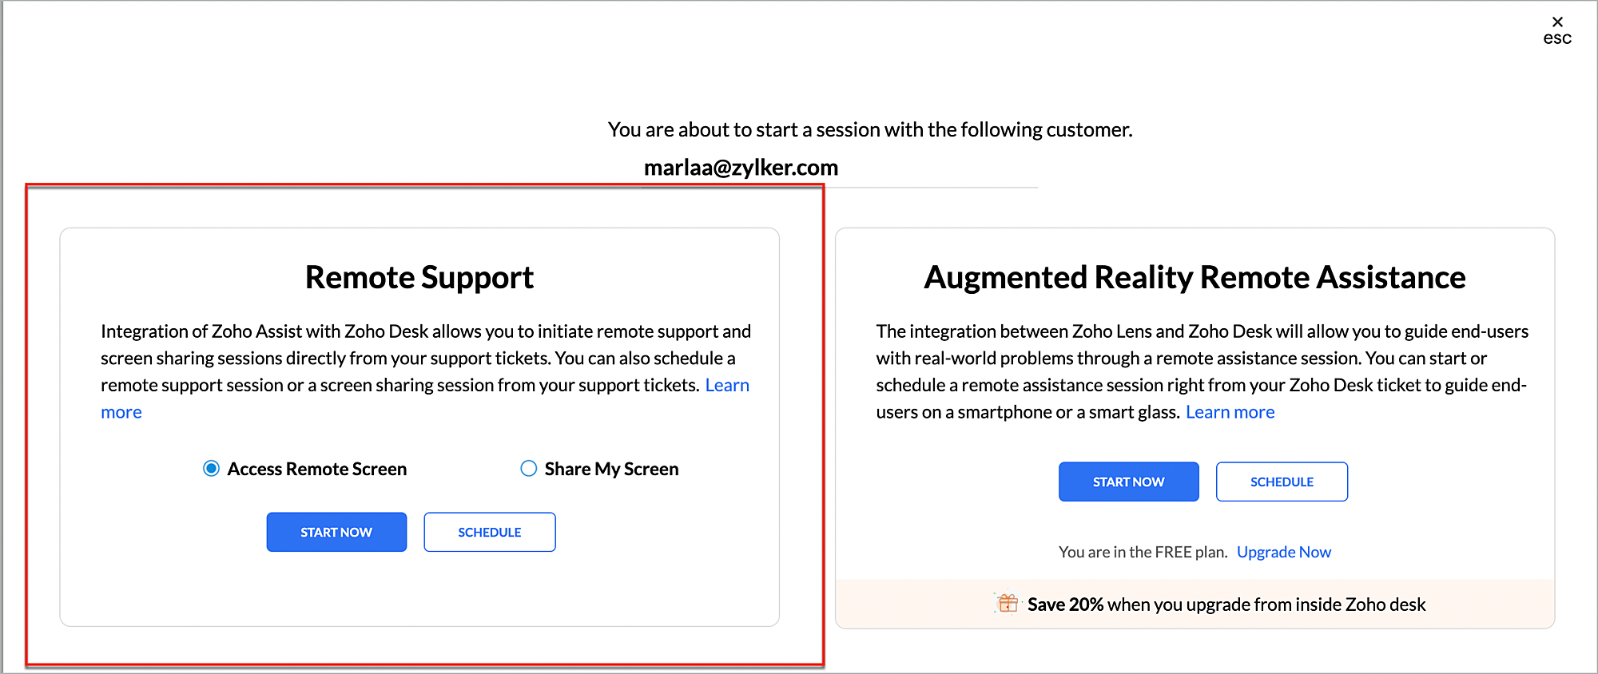Click the esc label below the X
The width and height of the screenshot is (1598, 674).
click(x=1557, y=38)
